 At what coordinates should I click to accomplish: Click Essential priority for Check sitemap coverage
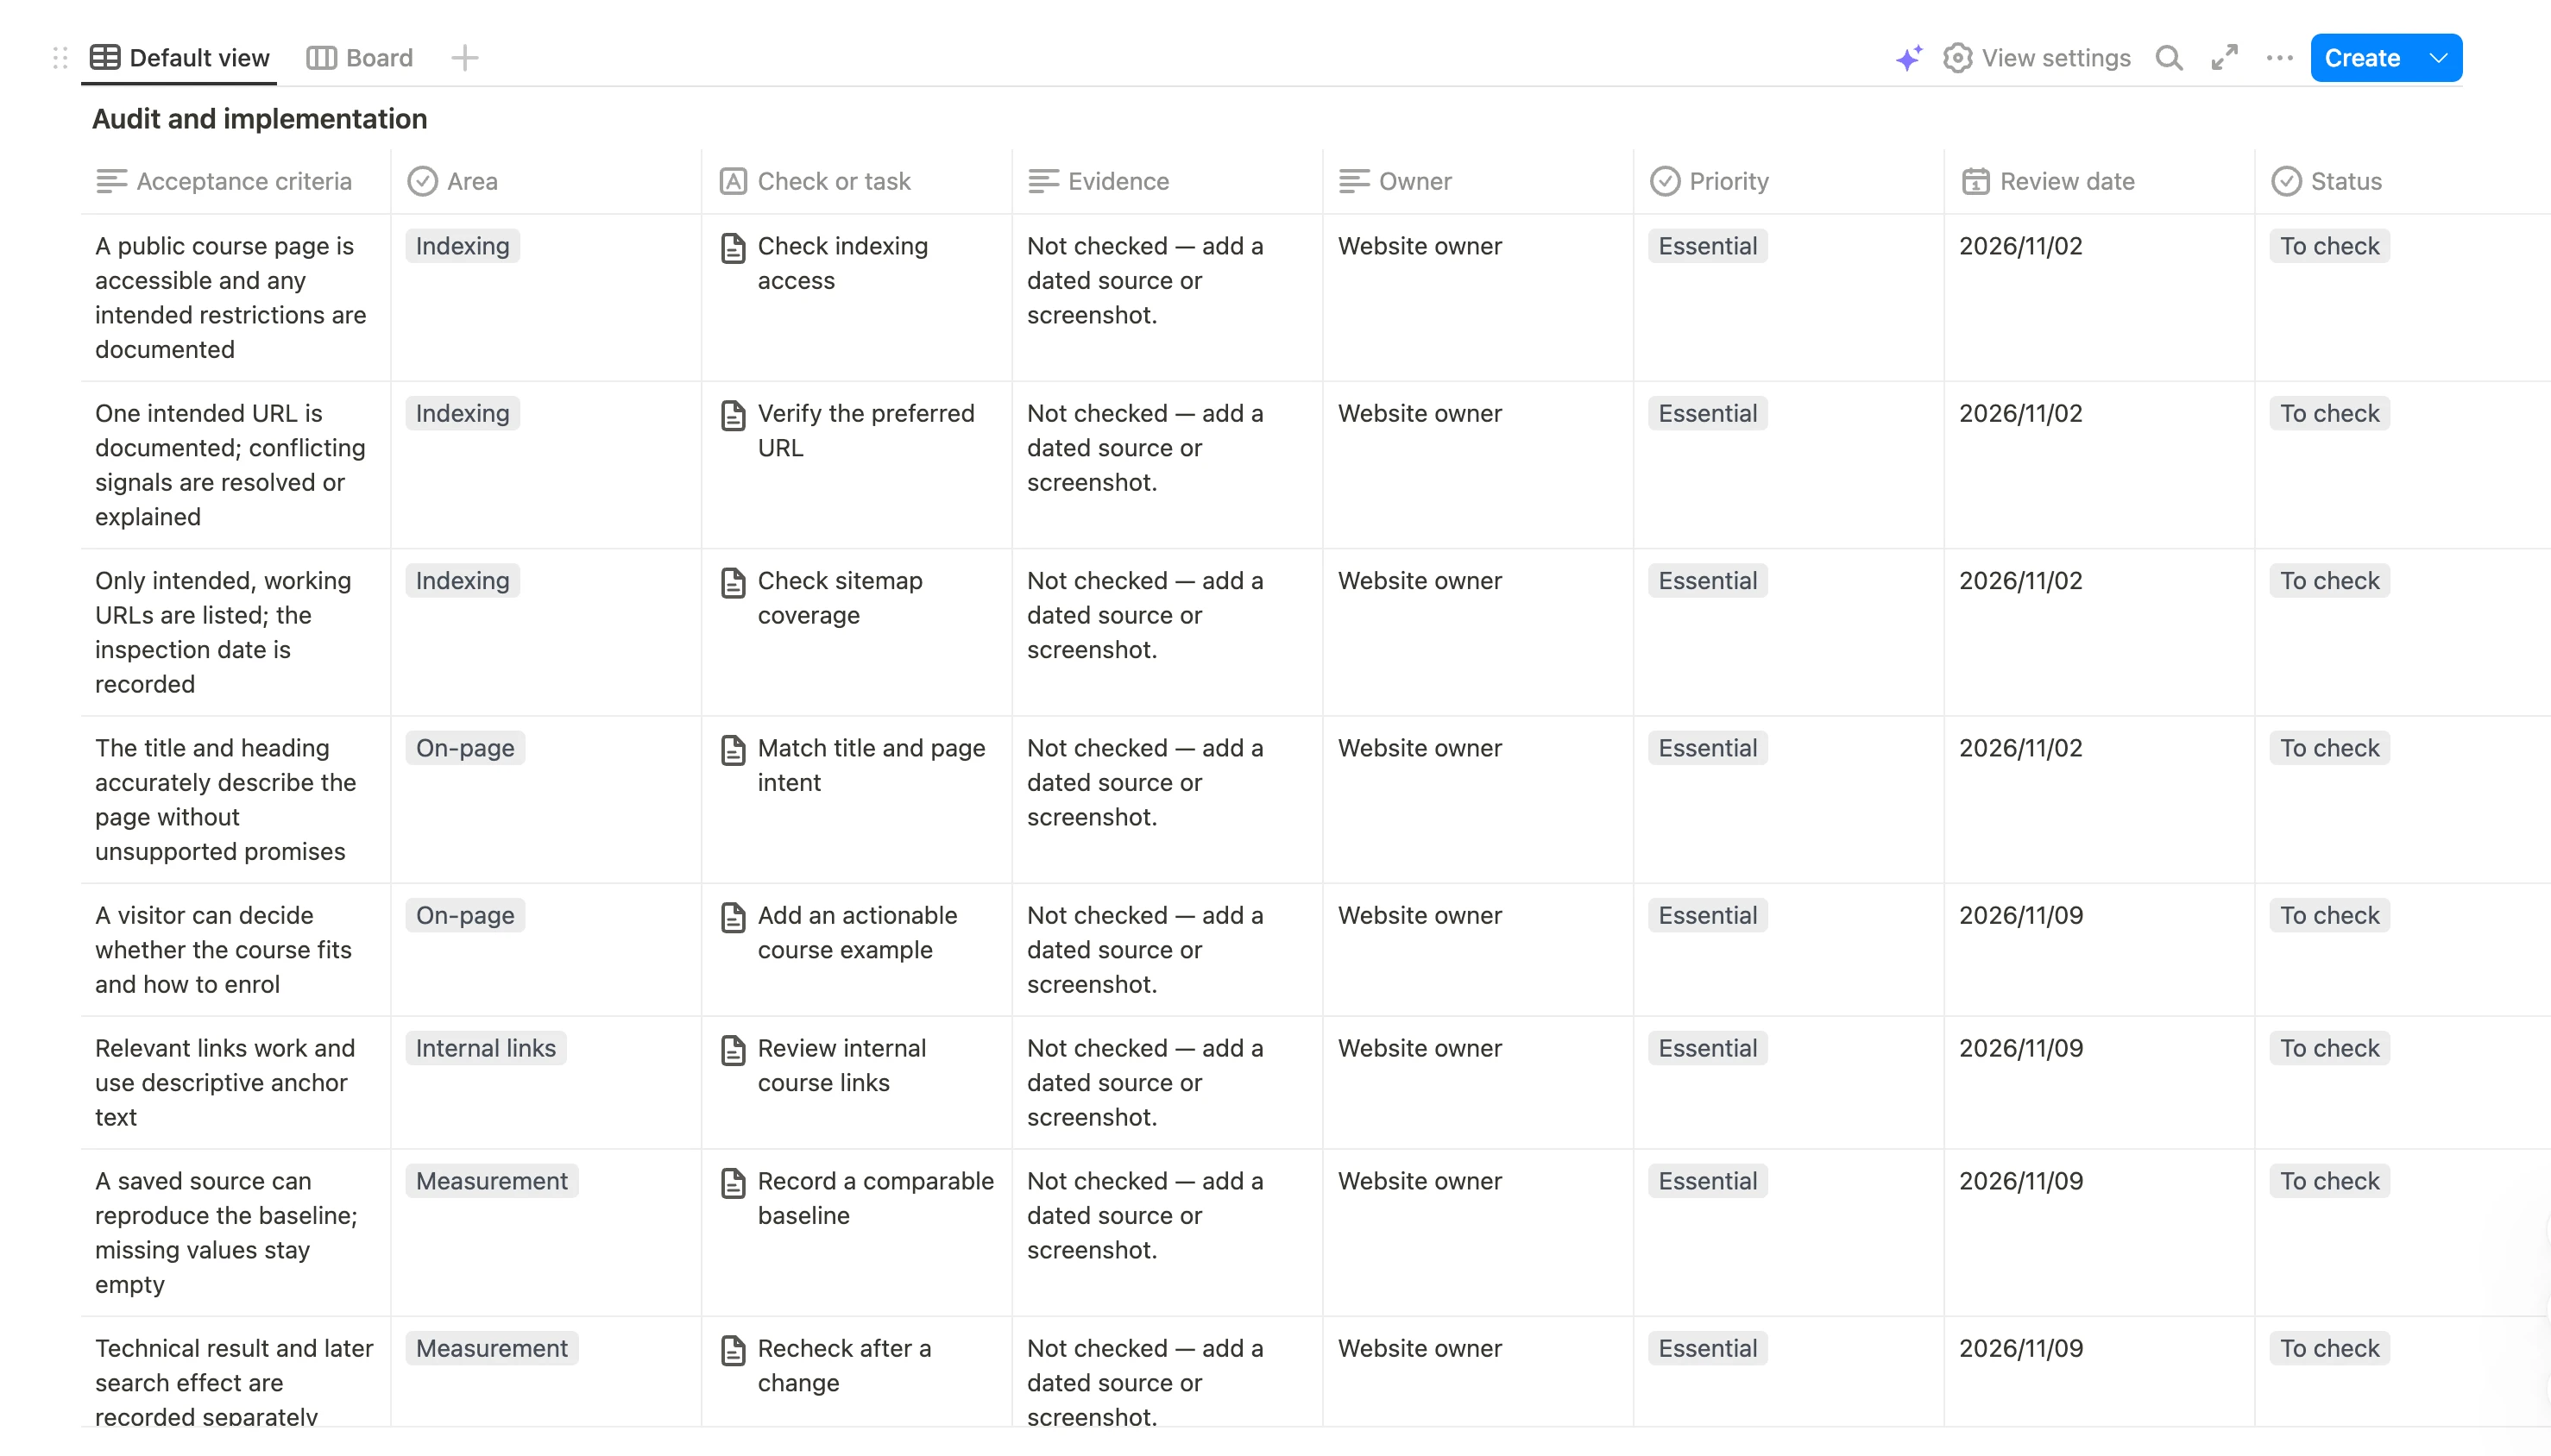pos(1708,580)
